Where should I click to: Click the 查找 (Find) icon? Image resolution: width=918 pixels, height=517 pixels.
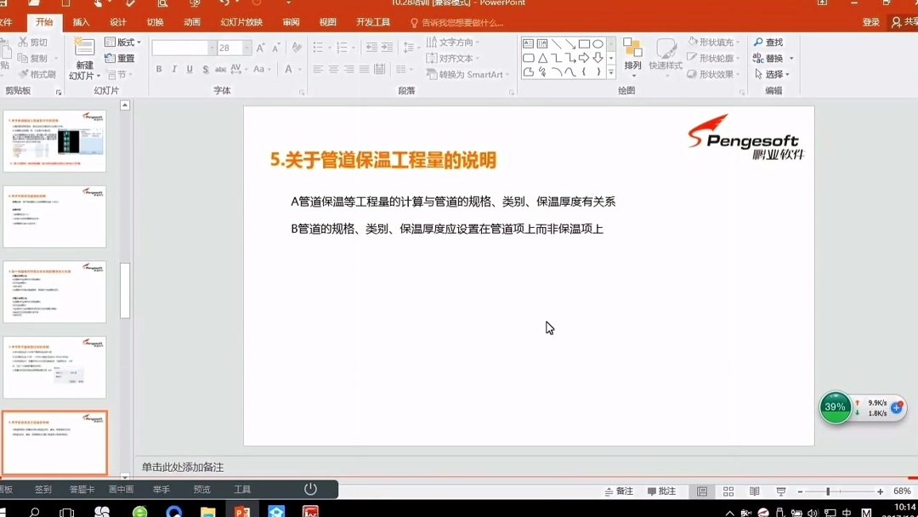768,43
